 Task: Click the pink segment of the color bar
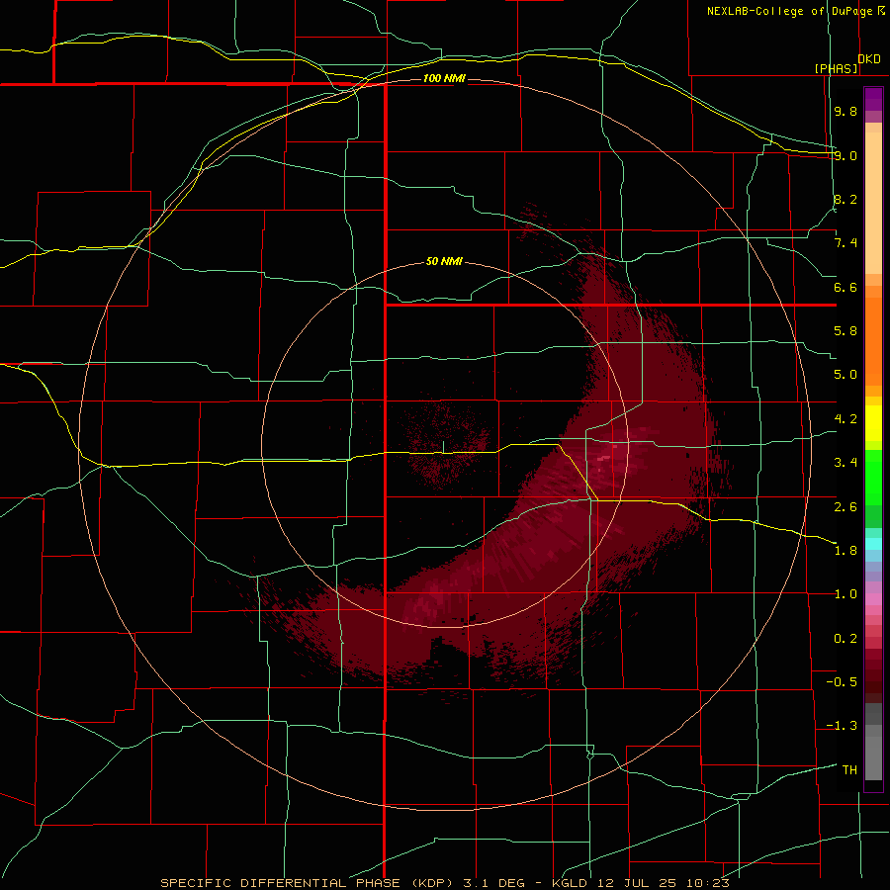click(x=873, y=599)
